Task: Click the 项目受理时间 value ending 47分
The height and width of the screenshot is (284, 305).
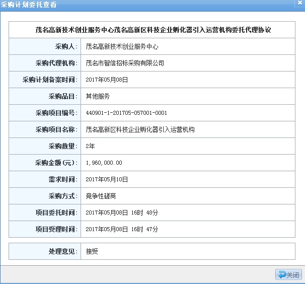Action: click(122, 229)
